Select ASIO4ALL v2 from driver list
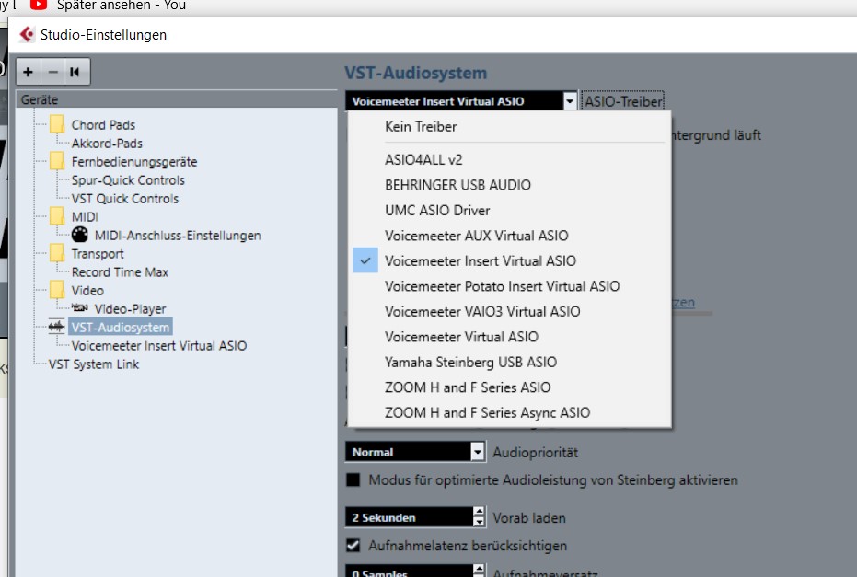 tap(423, 159)
